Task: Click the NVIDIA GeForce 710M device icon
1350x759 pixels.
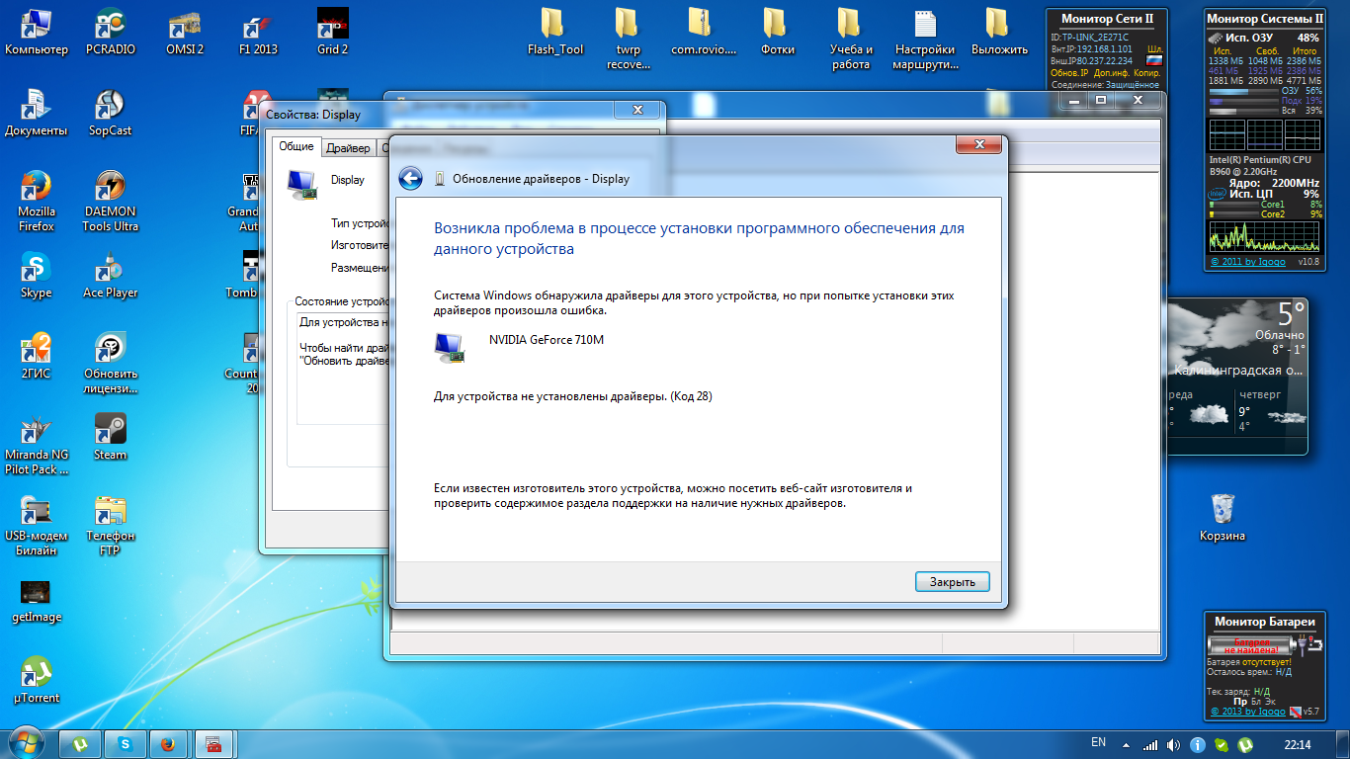Action: (450, 347)
